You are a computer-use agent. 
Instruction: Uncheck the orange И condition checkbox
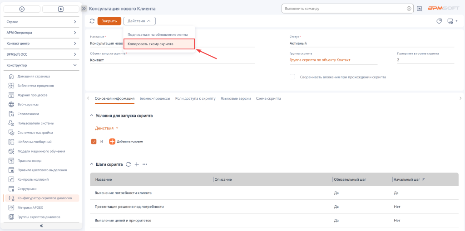pyautogui.click(x=94, y=141)
